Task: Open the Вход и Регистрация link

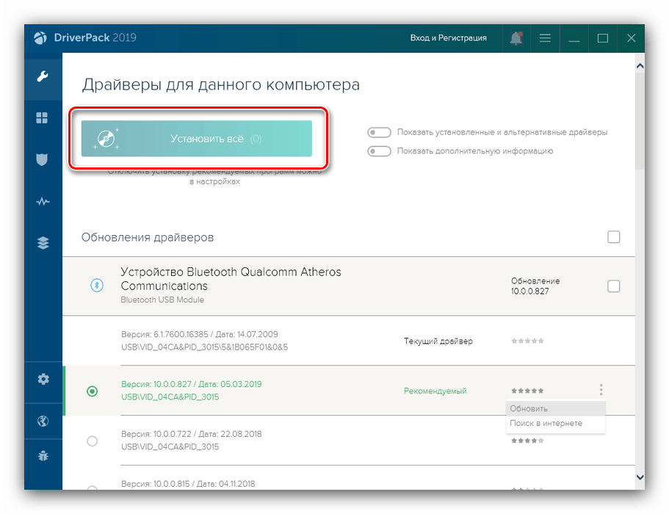Action: (x=448, y=38)
